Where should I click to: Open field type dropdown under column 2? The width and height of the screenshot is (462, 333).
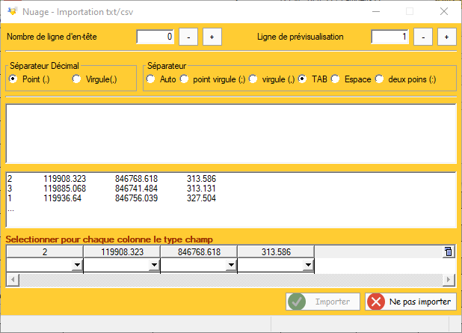click(77, 265)
